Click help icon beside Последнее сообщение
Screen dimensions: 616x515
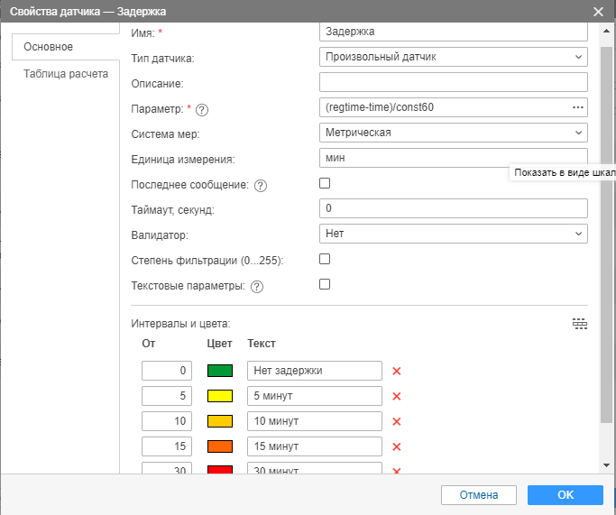click(x=261, y=186)
